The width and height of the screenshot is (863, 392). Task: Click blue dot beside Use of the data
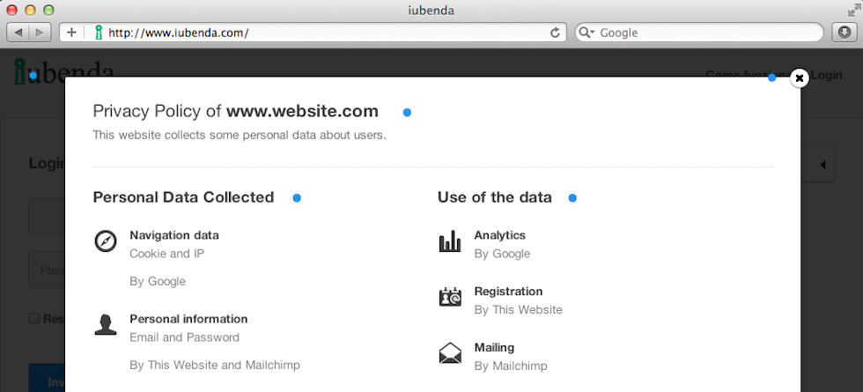(572, 198)
